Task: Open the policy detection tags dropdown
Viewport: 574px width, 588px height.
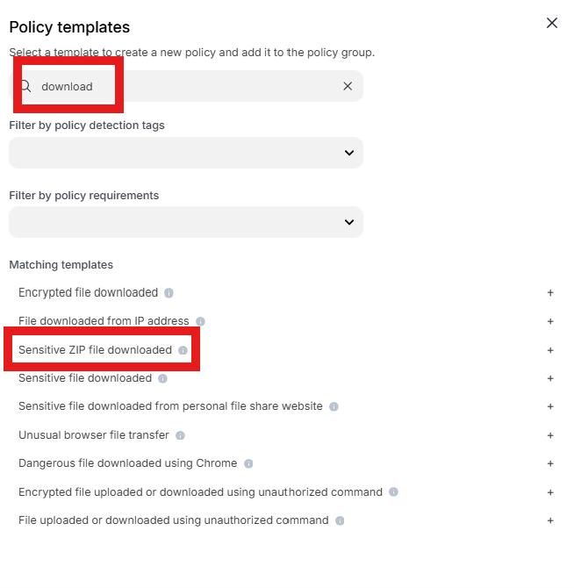Action: [x=186, y=153]
